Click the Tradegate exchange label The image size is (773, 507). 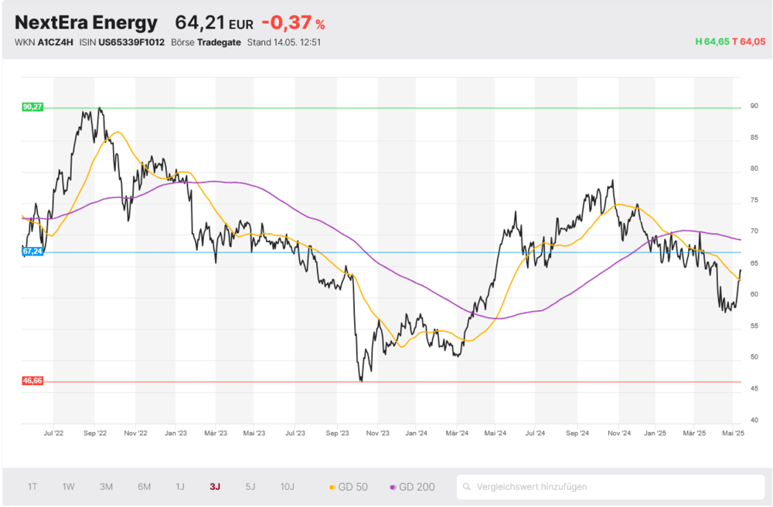(219, 42)
